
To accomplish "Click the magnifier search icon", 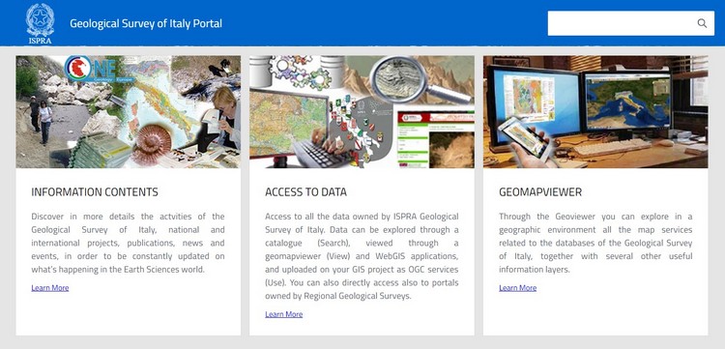I will point(702,23).
